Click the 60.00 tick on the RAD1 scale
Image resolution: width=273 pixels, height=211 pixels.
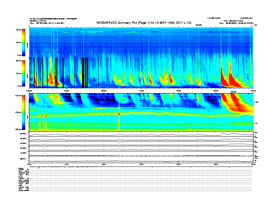(19, 61)
